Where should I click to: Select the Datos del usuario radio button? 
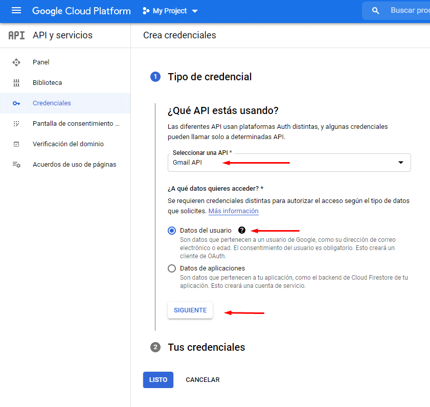tap(172, 231)
